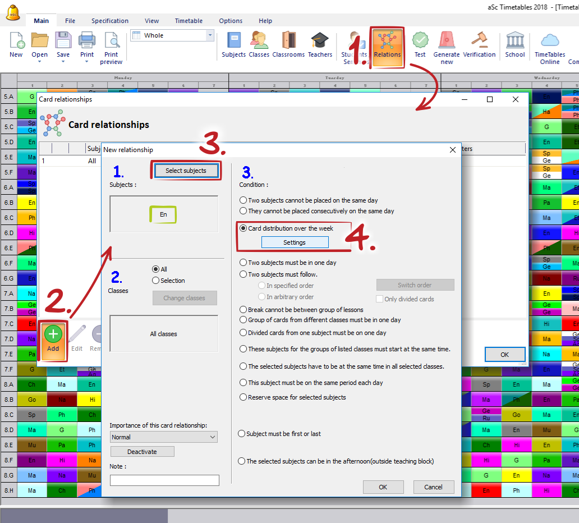Expand the Save button dropdown arrow
This screenshot has width=579, height=523.
(x=63, y=62)
